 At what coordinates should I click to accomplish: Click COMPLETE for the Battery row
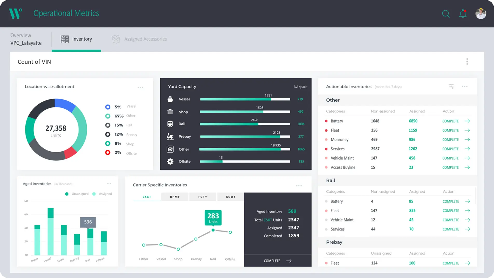[451, 121]
